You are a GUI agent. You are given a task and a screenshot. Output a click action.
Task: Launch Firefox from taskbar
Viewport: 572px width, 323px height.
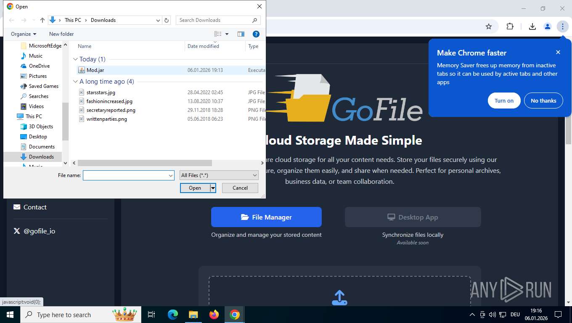pyautogui.click(x=214, y=315)
